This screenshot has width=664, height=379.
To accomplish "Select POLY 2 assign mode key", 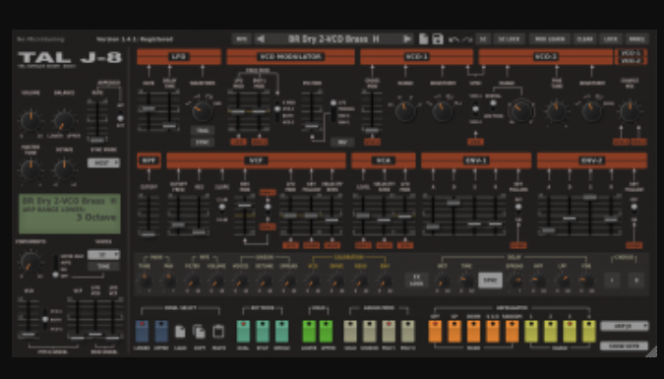I will tap(408, 331).
